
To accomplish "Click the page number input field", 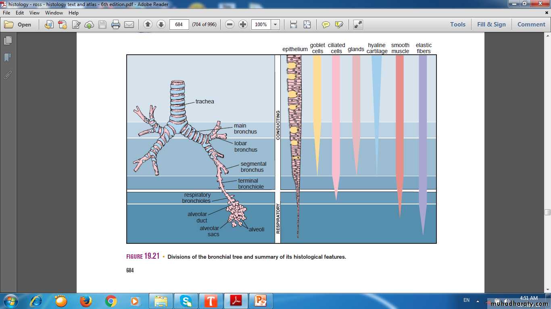I will point(179,25).
